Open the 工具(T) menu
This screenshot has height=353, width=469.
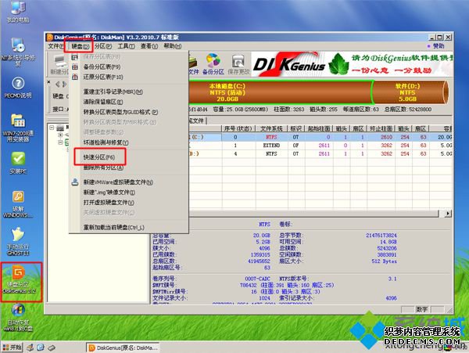tap(126, 46)
